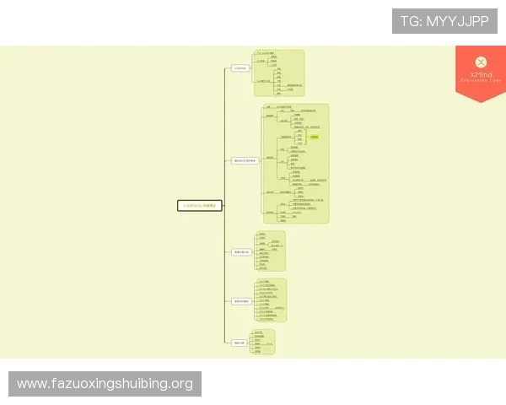506x405 pixels.
Task: Select the topmost first-level branch topic
Action: click(240, 68)
